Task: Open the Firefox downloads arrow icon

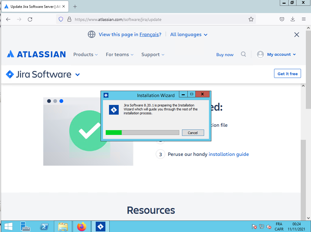Action: (293, 19)
